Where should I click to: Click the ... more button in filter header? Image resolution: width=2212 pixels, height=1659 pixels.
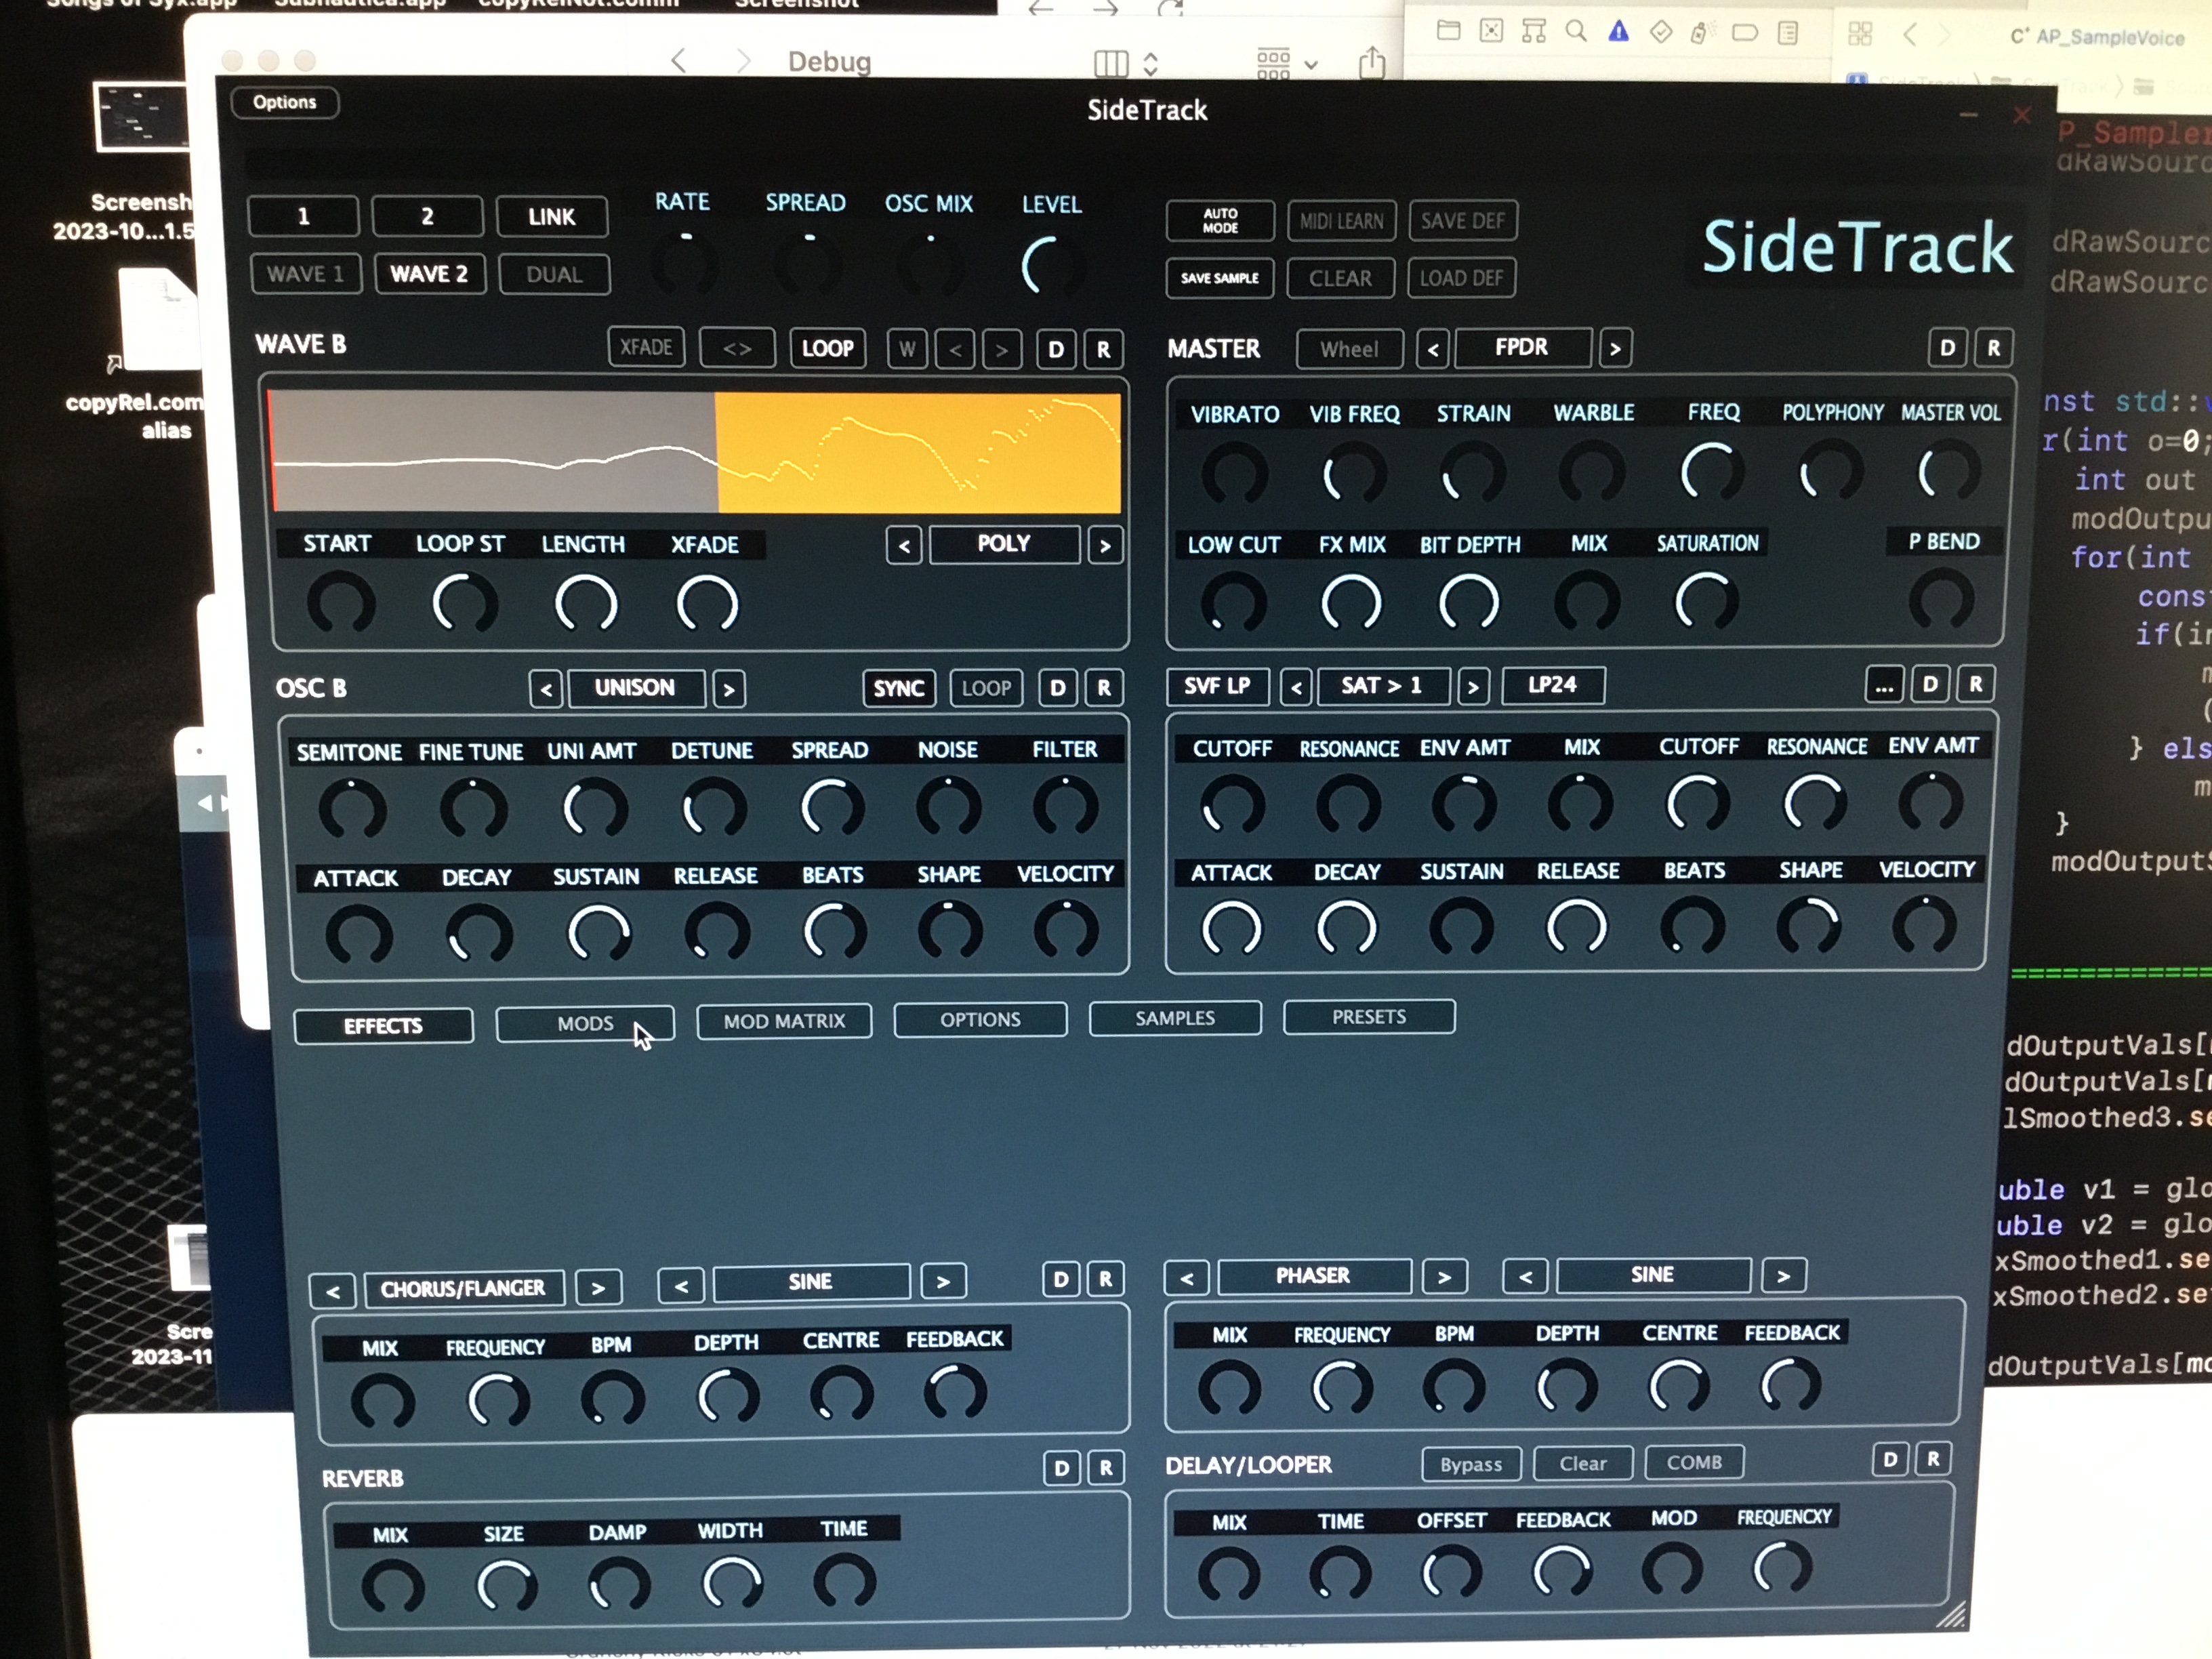[x=1884, y=686]
